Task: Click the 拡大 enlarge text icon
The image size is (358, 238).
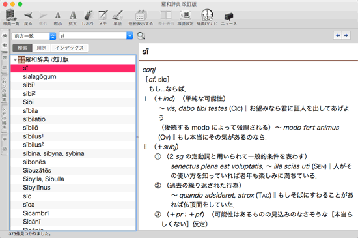Action: [73, 18]
